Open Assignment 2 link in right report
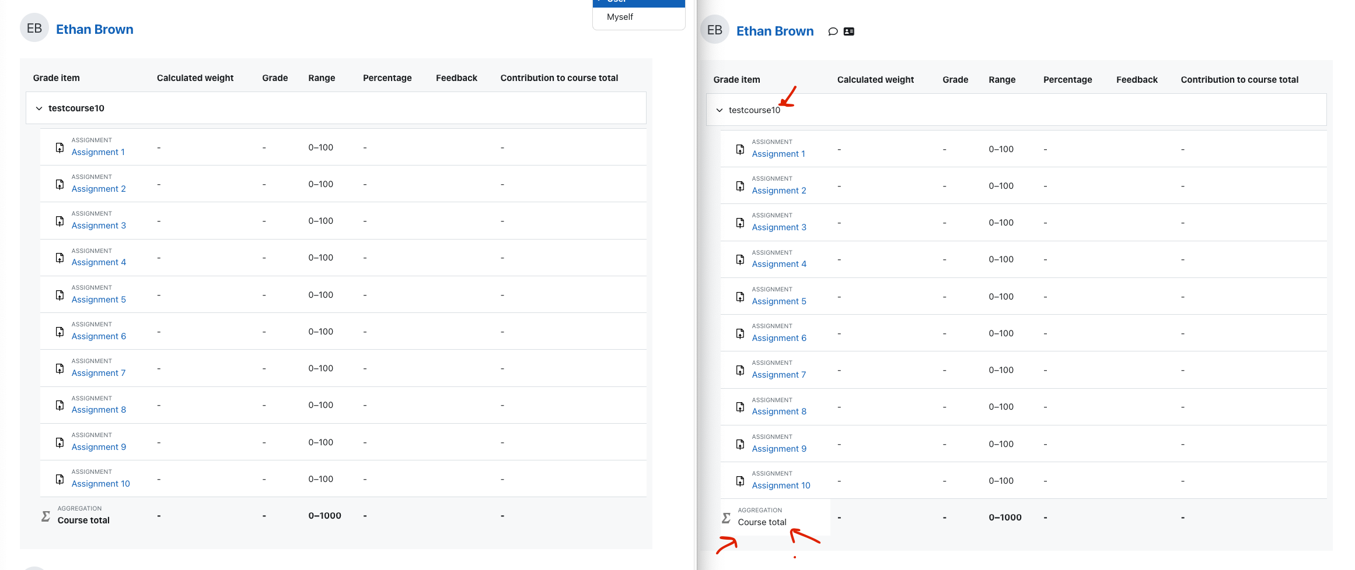This screenshot has height=570, width=1355. coord(779,191)
